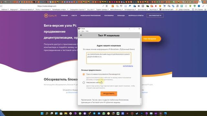Expand the 'Торрент-трекеры' bookmarks folder
207x116 pixels.
click(102, 9)
